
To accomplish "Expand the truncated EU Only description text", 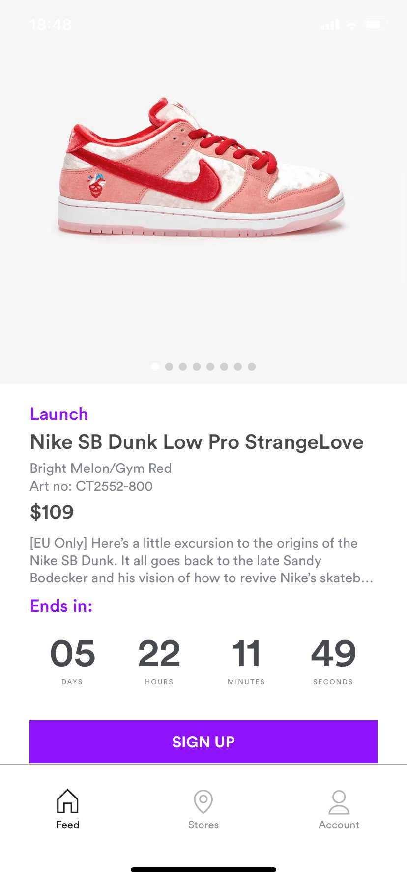I will 202,560.
